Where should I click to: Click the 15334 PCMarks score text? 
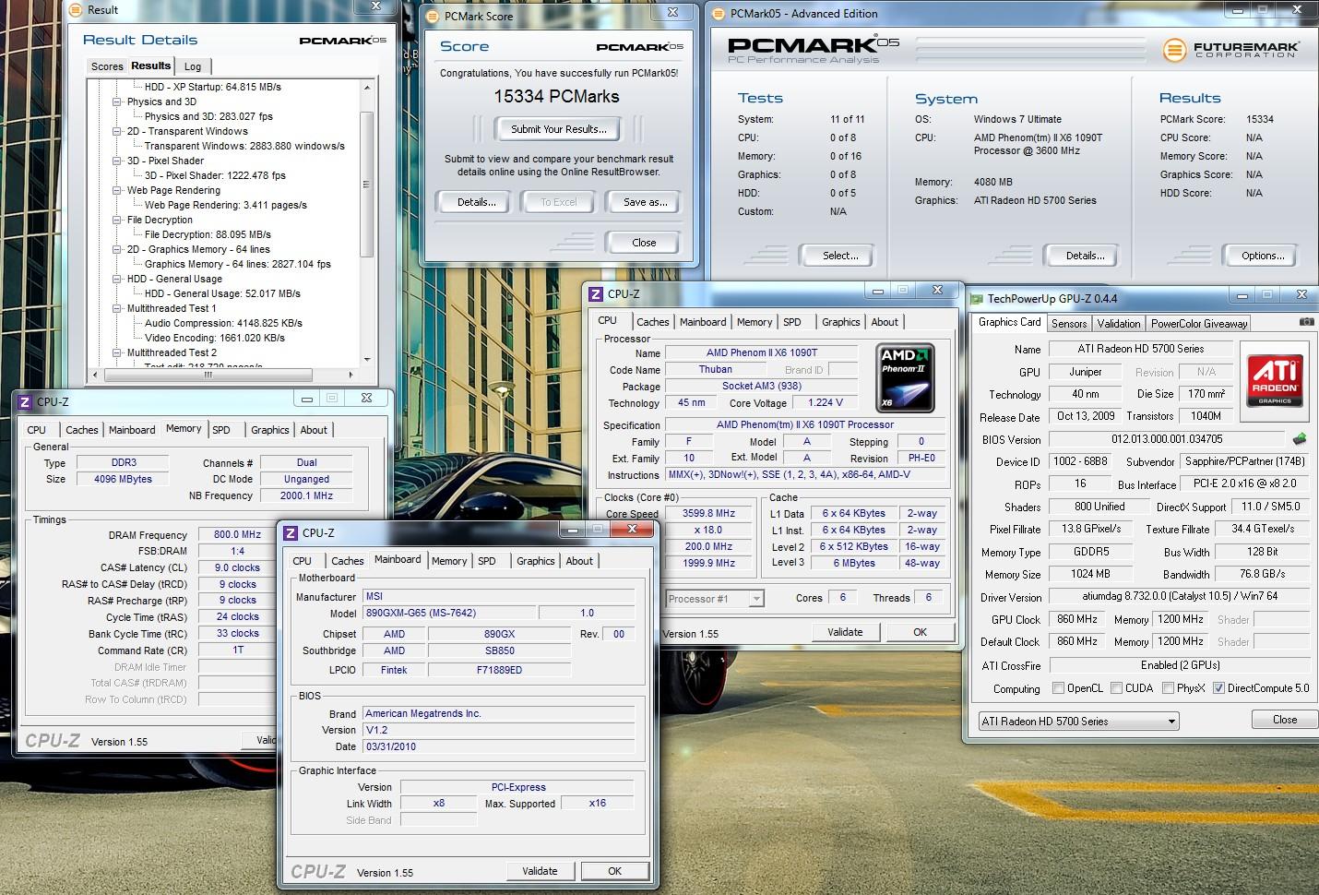556,96
